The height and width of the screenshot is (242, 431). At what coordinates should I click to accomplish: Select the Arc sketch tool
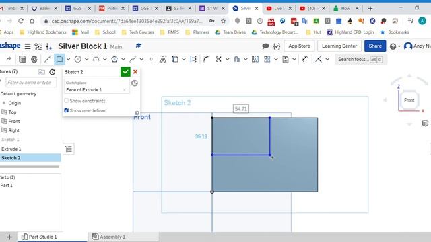tap(96, 59)
